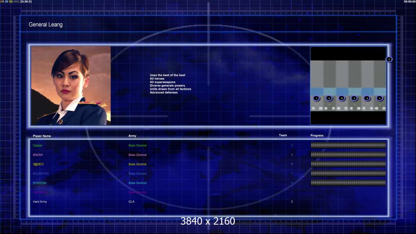Click team number 1 in Casper's row
416x234 pixels.
tap(292, 145)
